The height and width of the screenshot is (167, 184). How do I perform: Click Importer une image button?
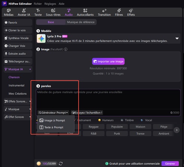coord(108,61)
